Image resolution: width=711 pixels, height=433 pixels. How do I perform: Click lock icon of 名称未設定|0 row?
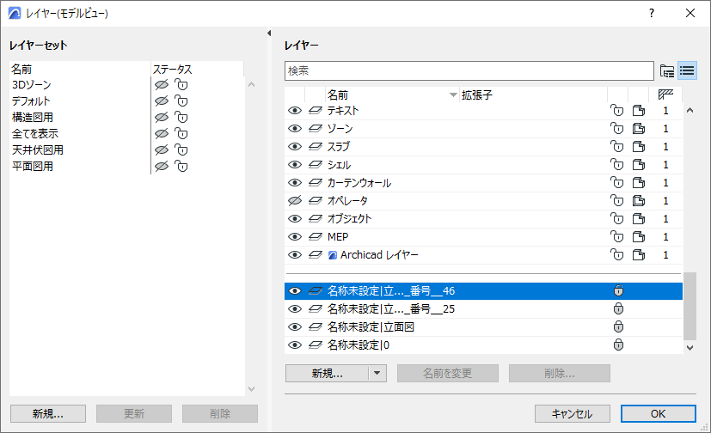pos(618,345)
